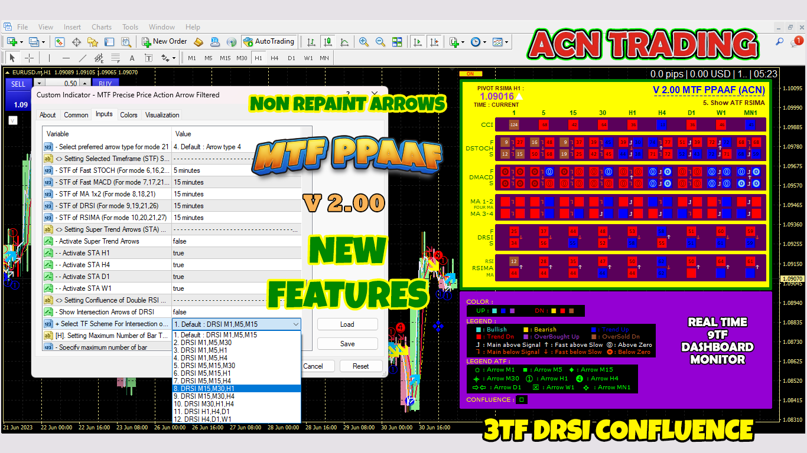Screen dimensions: 807x453
Task: Switch to the M15 timeframe
Action: pyautogui.click(x=225, y=58)
